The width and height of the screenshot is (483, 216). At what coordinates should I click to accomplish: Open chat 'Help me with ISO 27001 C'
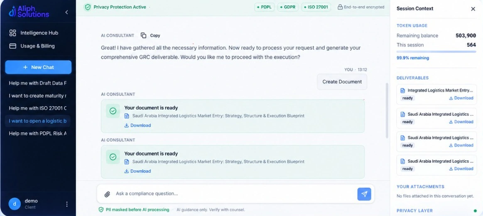coord(37,108)
